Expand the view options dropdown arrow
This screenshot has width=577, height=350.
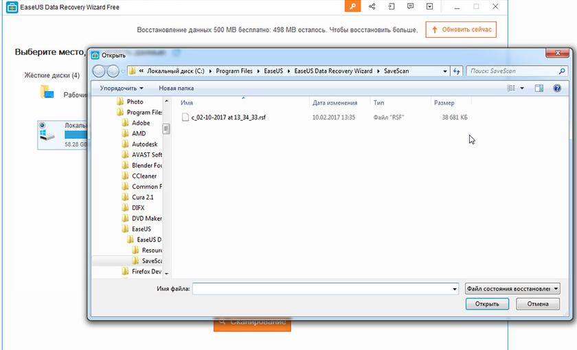[522, 89]
